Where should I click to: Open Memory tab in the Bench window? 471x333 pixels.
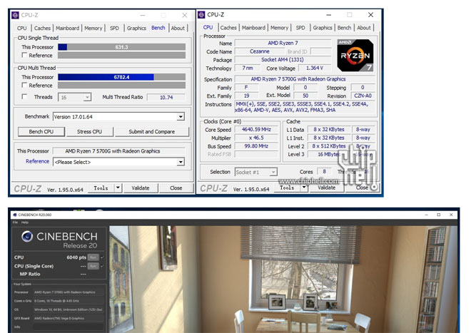(x=93, y=29)
